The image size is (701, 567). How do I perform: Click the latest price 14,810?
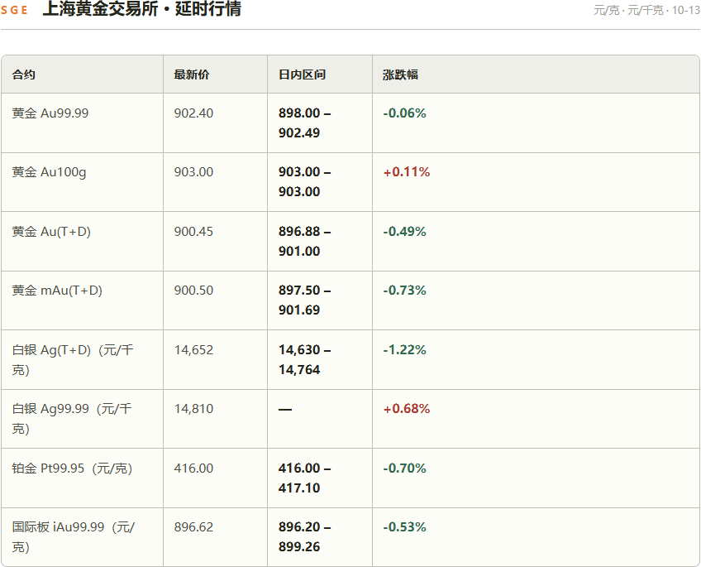pyautogui.click(x=193, y=409)
